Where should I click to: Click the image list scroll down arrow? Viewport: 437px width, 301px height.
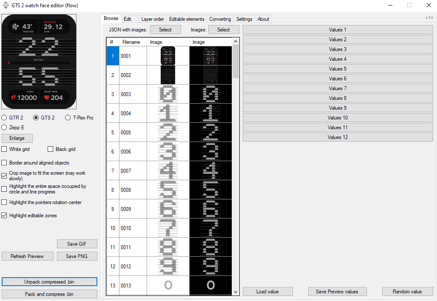(236, 292)
